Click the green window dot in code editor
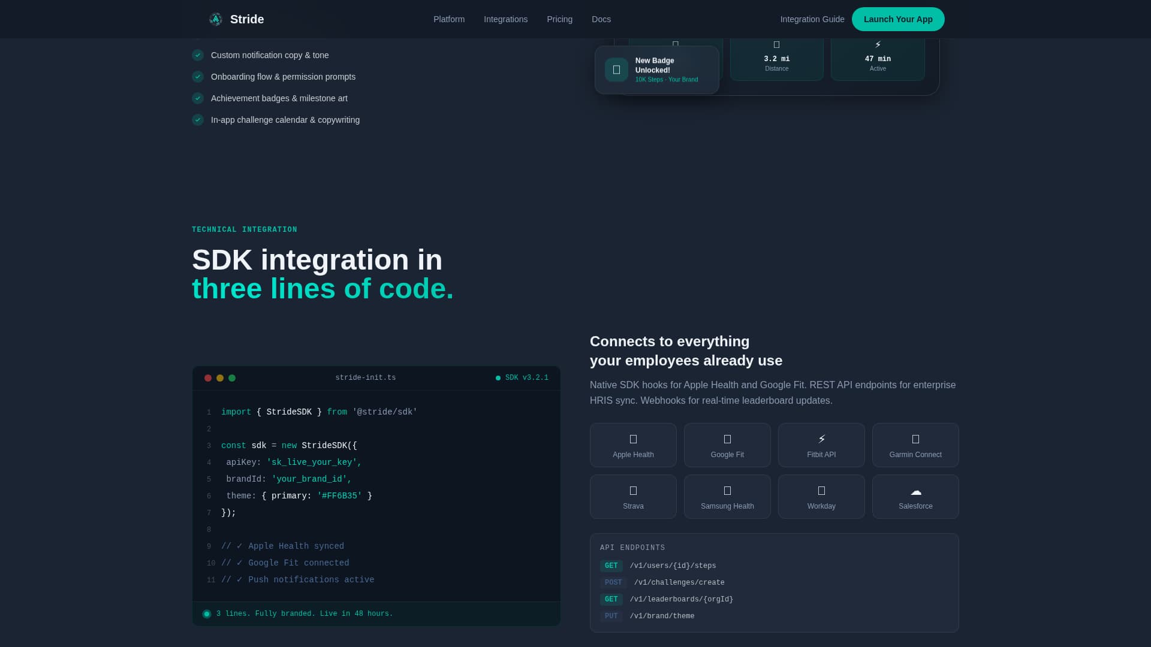 232,378
